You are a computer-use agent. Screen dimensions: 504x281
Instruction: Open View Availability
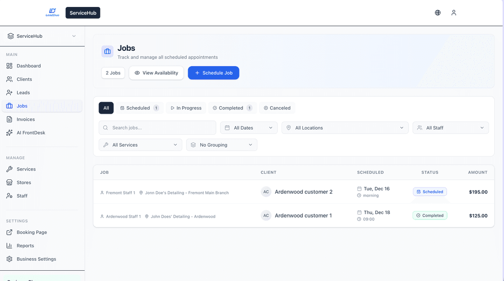pos(156,73)
